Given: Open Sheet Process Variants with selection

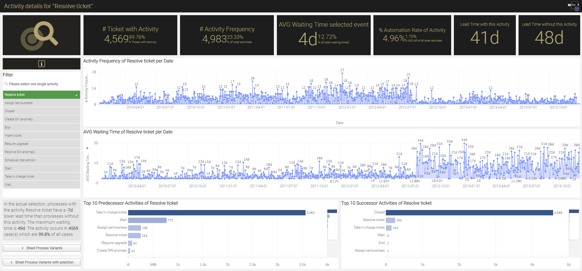Looking at the screenshot, I should 42,262.
